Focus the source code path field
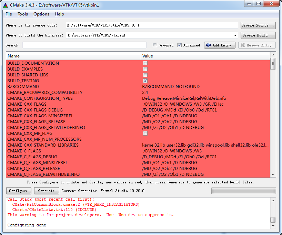The image size is (282, 235). point(152,25)
